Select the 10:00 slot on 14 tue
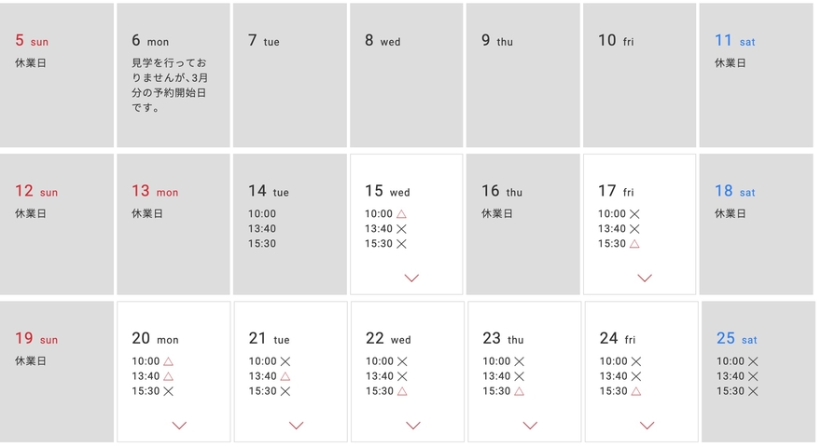Viewport: 821px width, 447px height. pyautogui.click(x=262, y=214)
